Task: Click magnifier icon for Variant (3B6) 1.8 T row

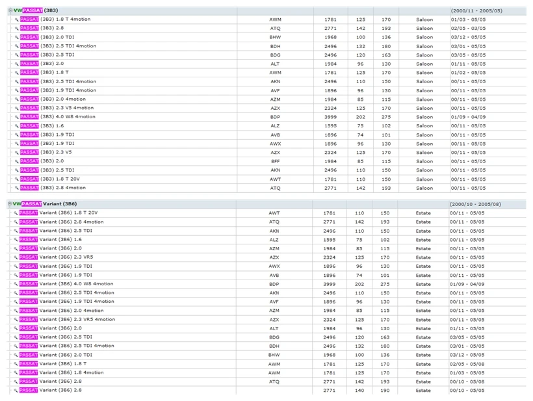Action: coord(16,363)
